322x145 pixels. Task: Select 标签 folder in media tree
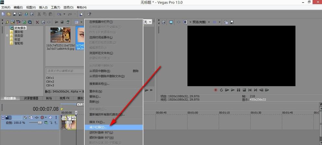pyautogui.click(x=17, y=39)
